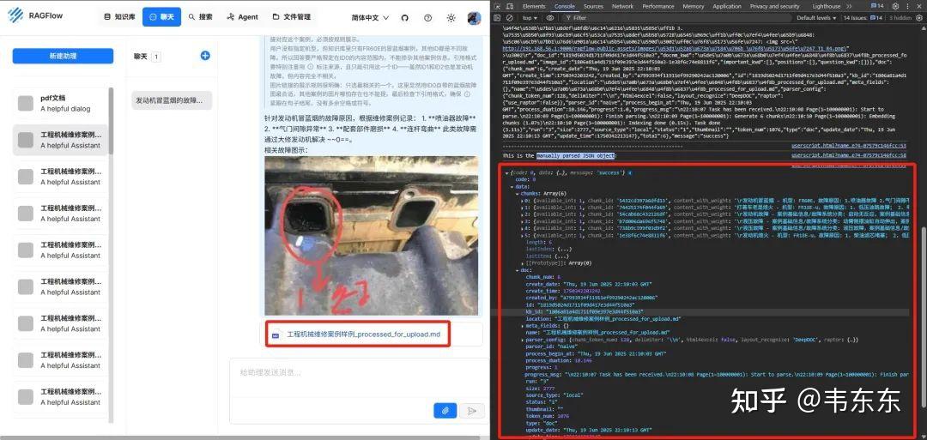Image resolution: width=927 pixels, height=440 pixels.
Task: Open the 简体中文 language dropdown
Action: pos(370,18)
